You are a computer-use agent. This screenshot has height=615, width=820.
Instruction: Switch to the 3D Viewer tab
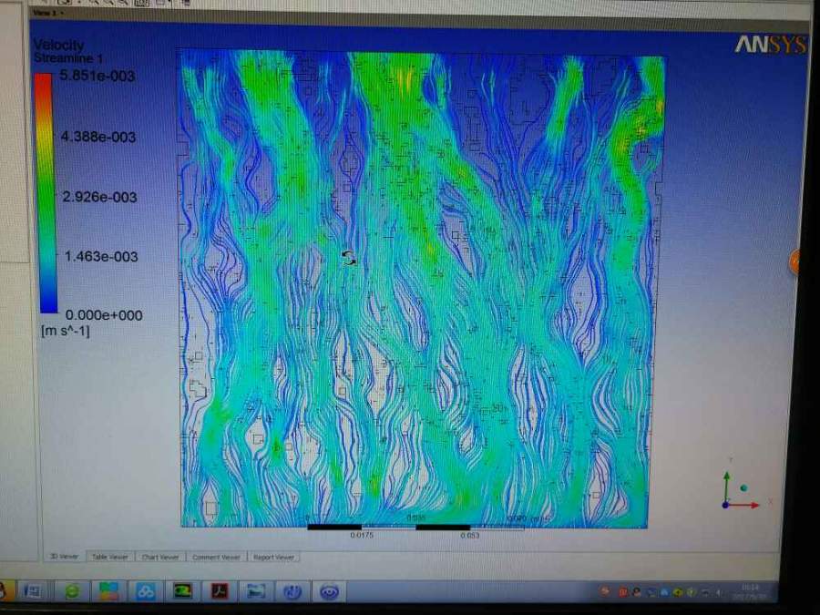(64, 557)
